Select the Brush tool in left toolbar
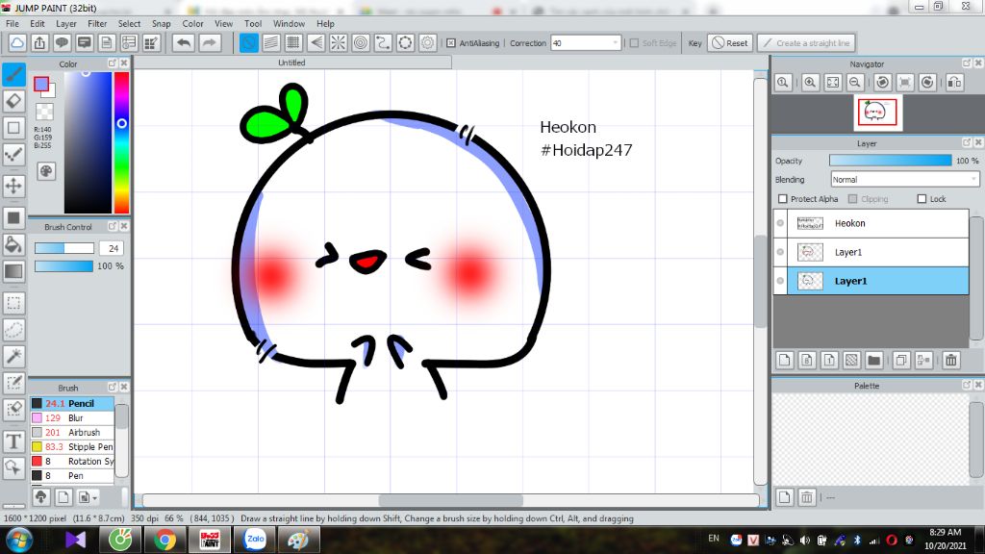The width and height of the screenshot is (985, 554). tap(13, 75)
